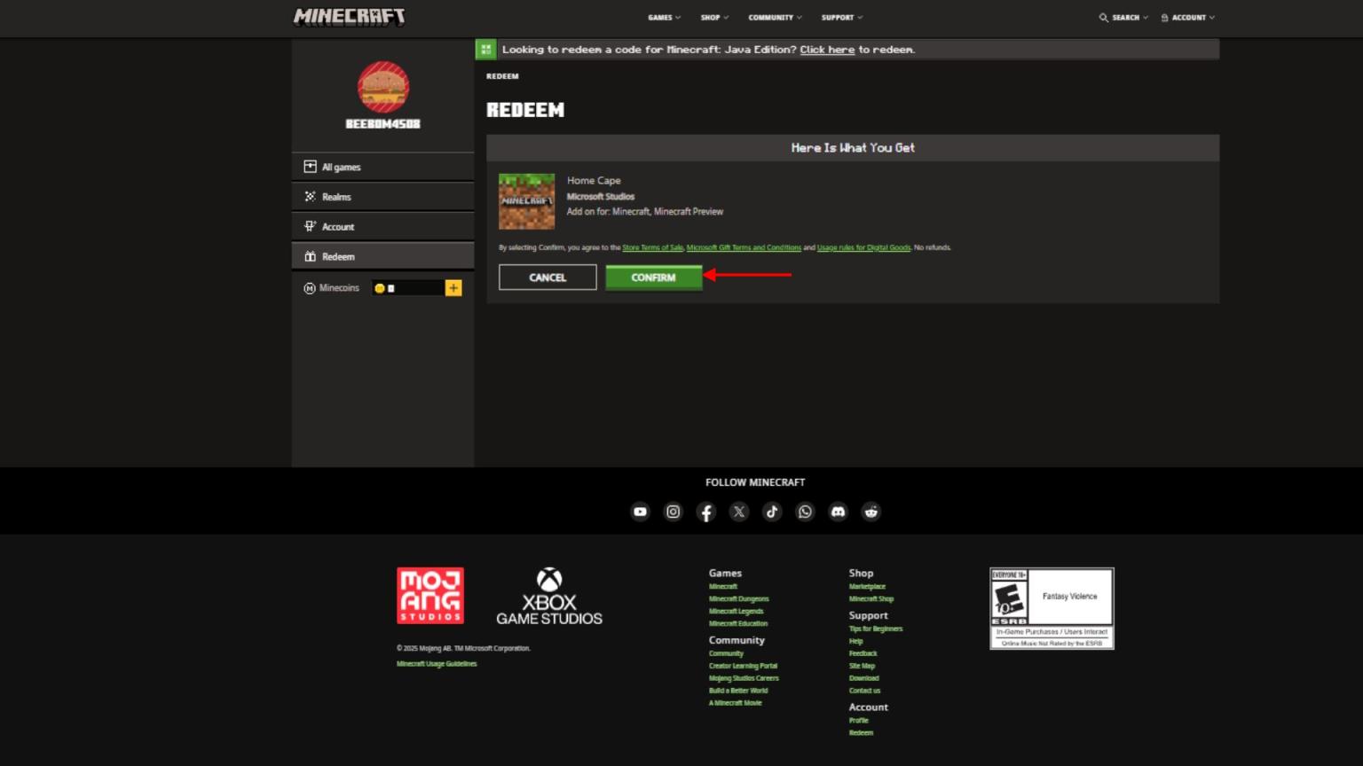Open the Store Terms of Sale link
Image resolution: width=1363 pixels, height=766 pixels.
(652, 248)
